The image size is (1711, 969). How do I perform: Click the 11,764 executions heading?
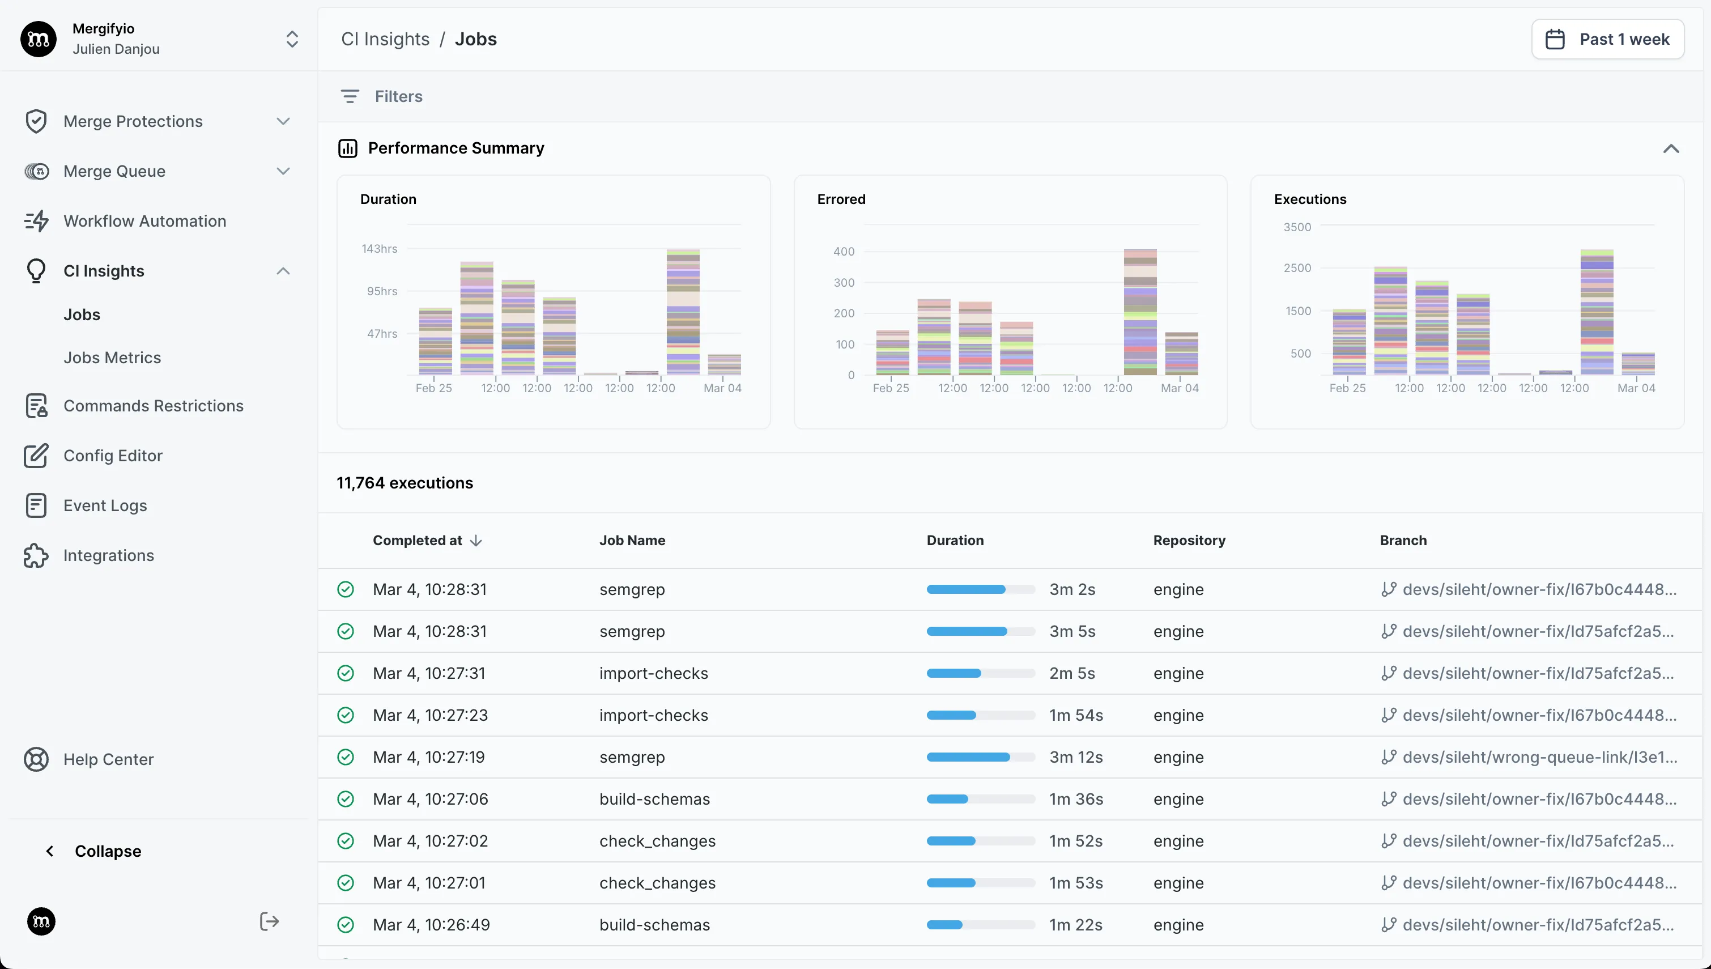pyautogui.click(x=405, y=483)
